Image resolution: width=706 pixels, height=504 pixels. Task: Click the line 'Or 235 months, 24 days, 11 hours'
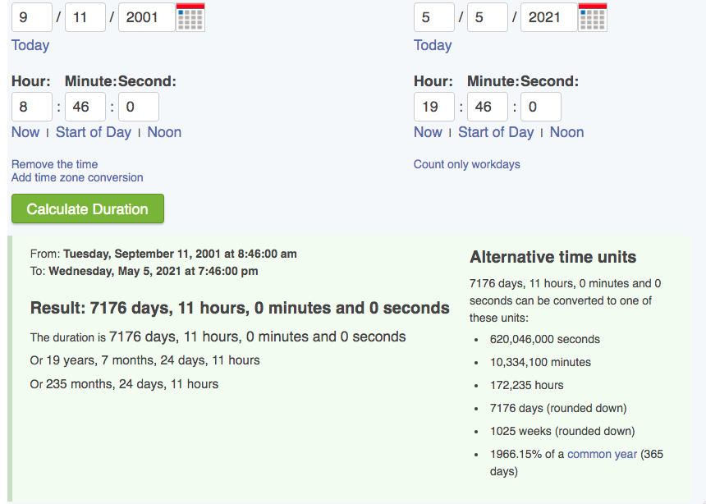tap(124, 384)
